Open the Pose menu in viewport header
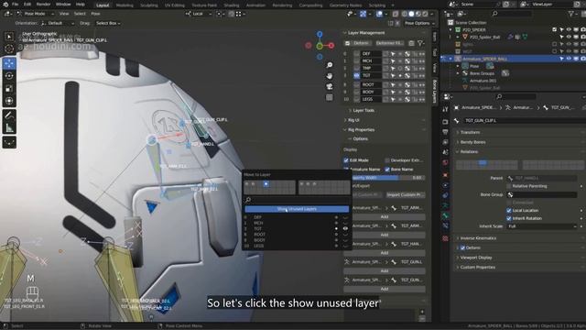The image size is (586, 330). (x=95, y=14)
